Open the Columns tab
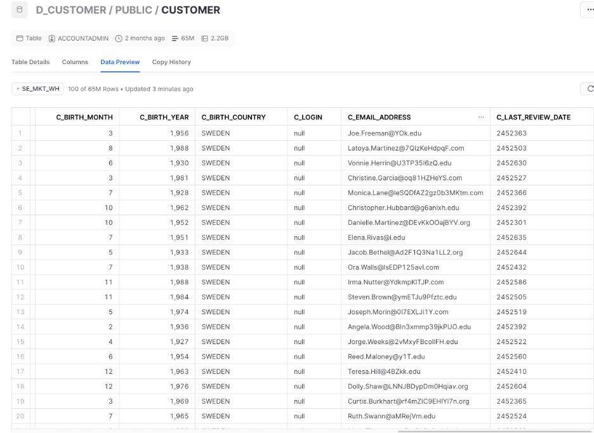This screenshot has height=433, width=594. pos(75,62)
